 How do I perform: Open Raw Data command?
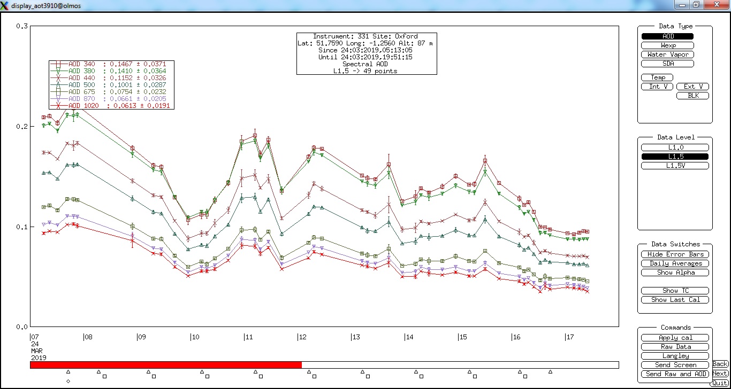coord(675,347)
